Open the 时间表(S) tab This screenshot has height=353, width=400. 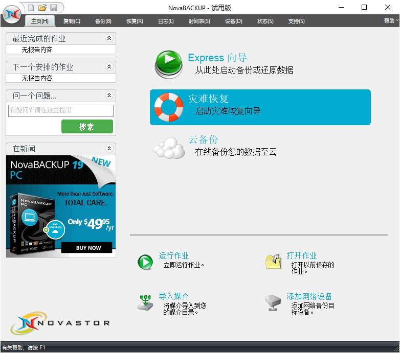pos(199,21)
